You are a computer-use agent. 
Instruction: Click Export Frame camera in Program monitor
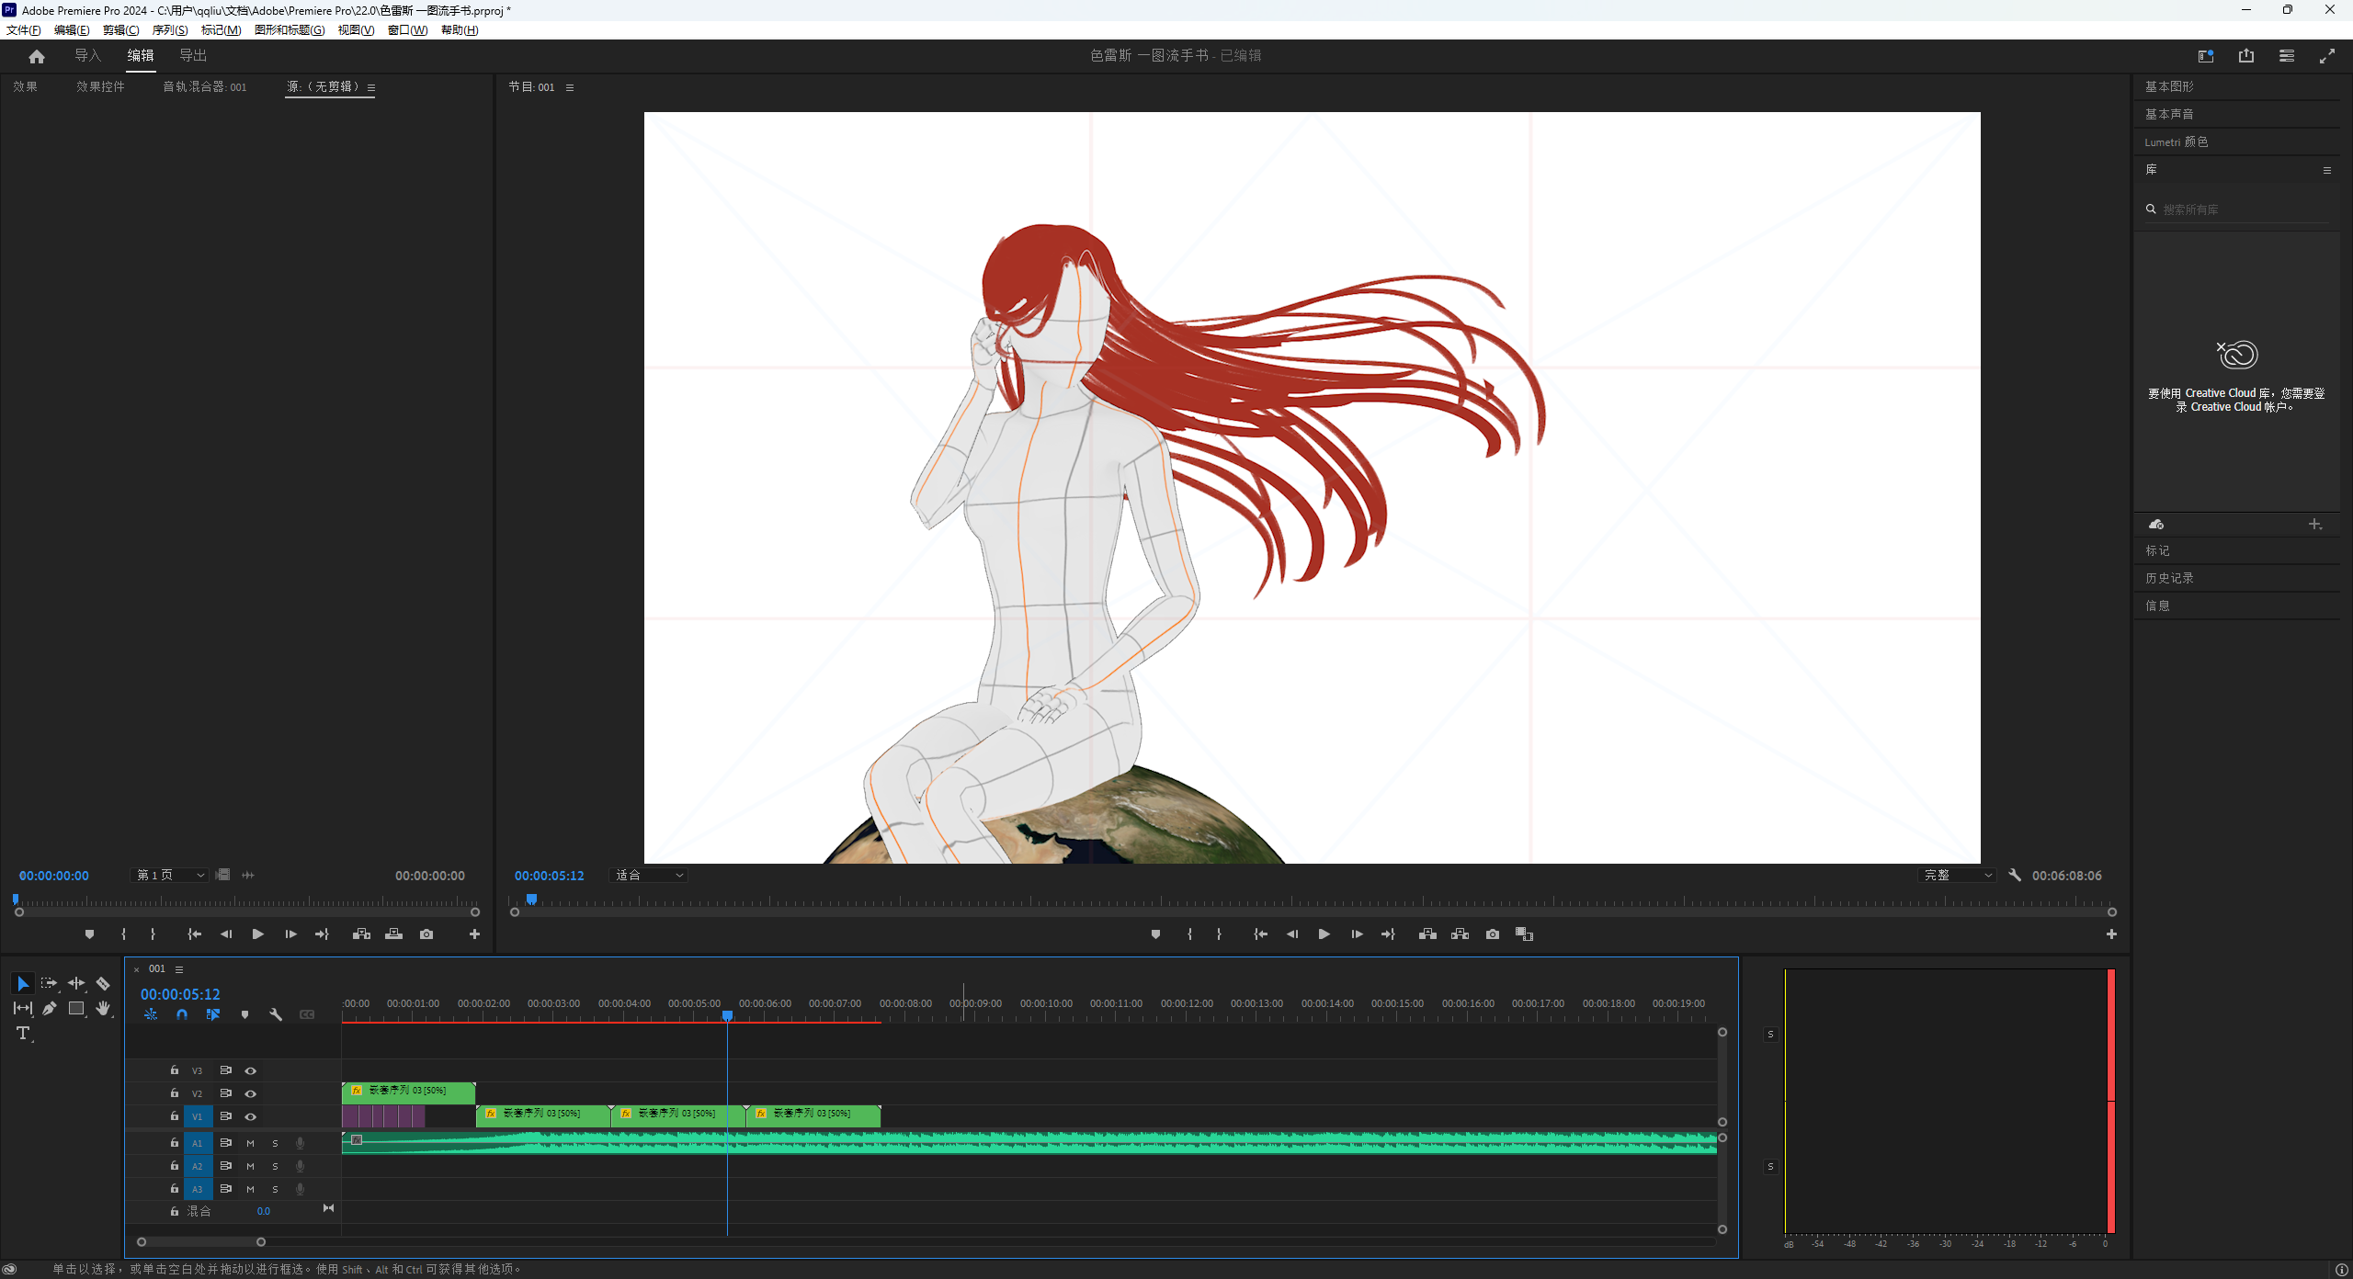point(1492,934)
